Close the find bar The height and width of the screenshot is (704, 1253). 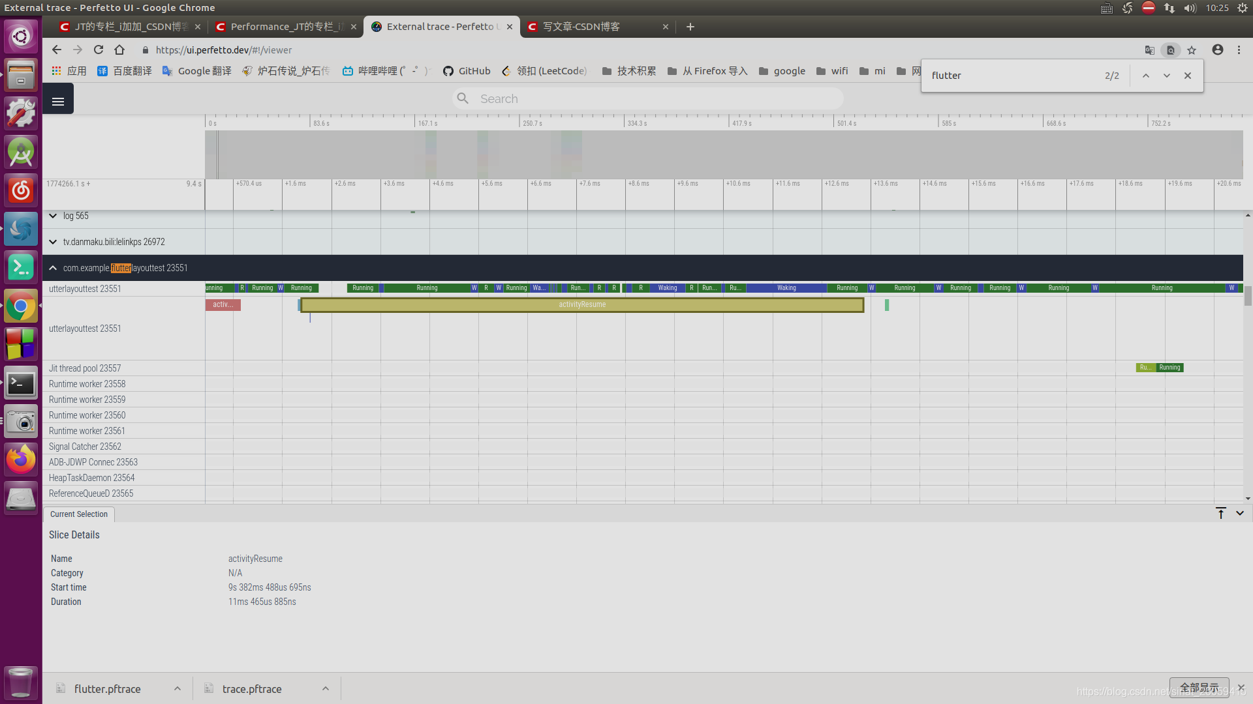[x=1188, y=76]
